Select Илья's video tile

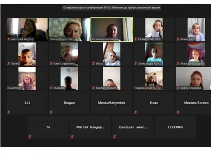coord(112,54)
